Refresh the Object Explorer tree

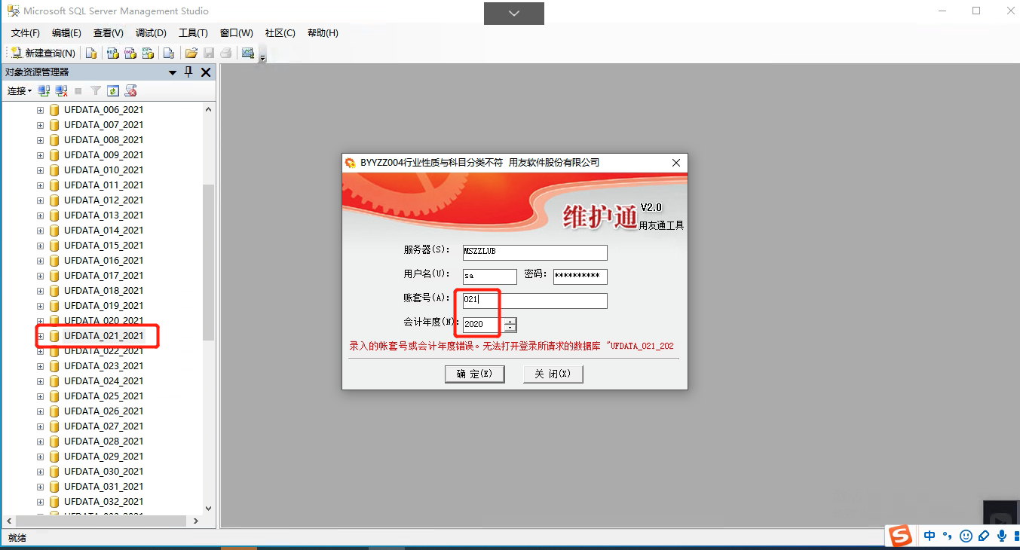[113, 90]
